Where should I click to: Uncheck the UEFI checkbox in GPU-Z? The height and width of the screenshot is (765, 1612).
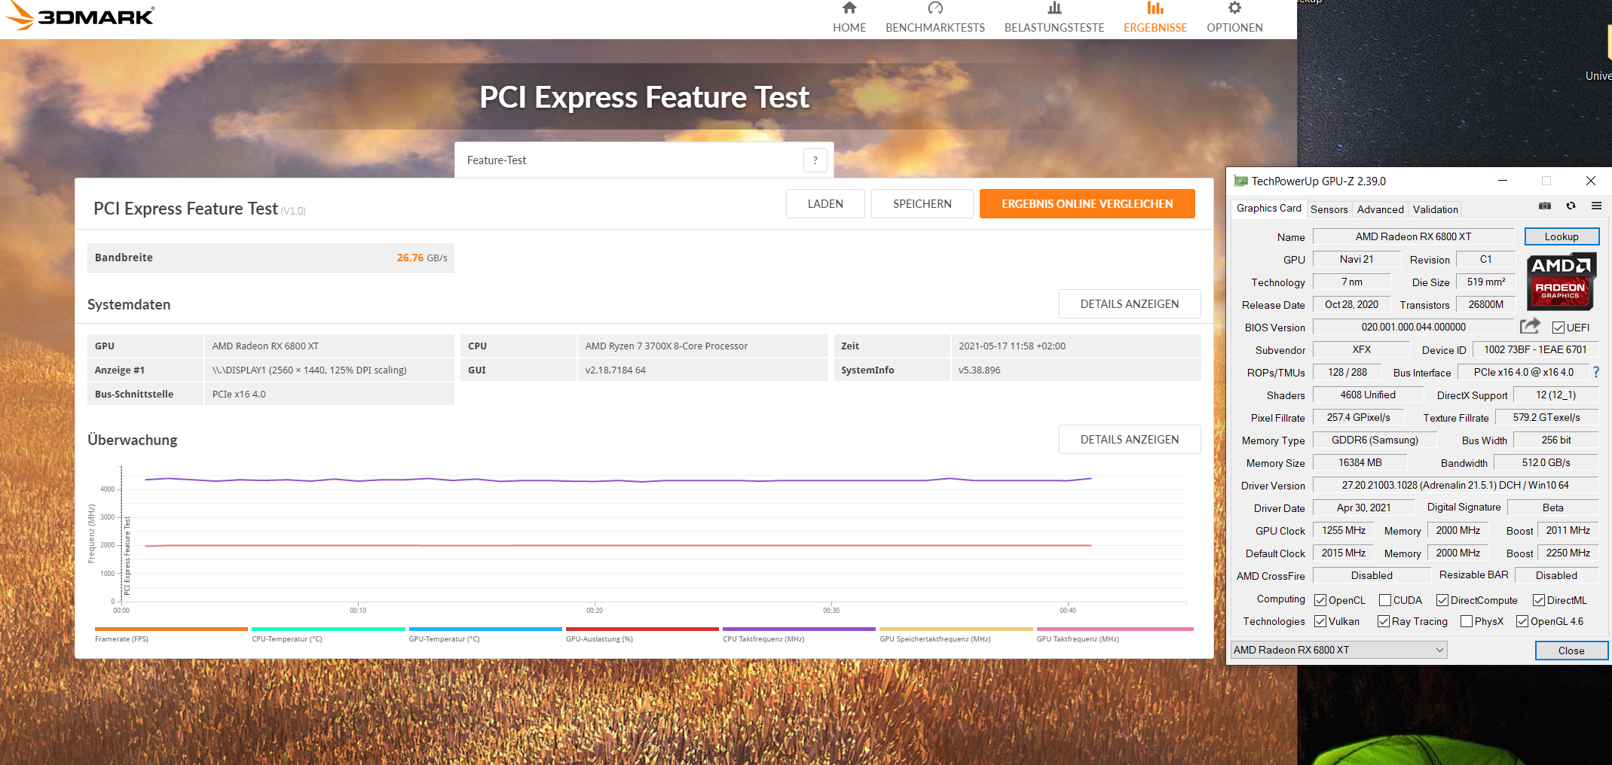(1558, 327)
